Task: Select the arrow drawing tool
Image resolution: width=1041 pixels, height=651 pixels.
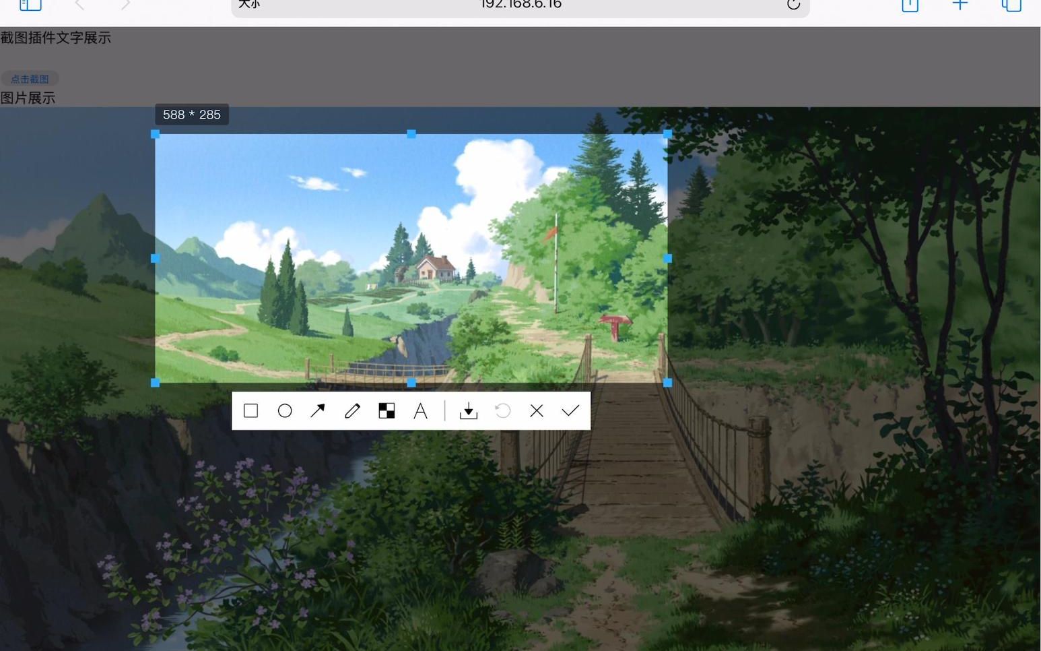Action: coord(318,410)
